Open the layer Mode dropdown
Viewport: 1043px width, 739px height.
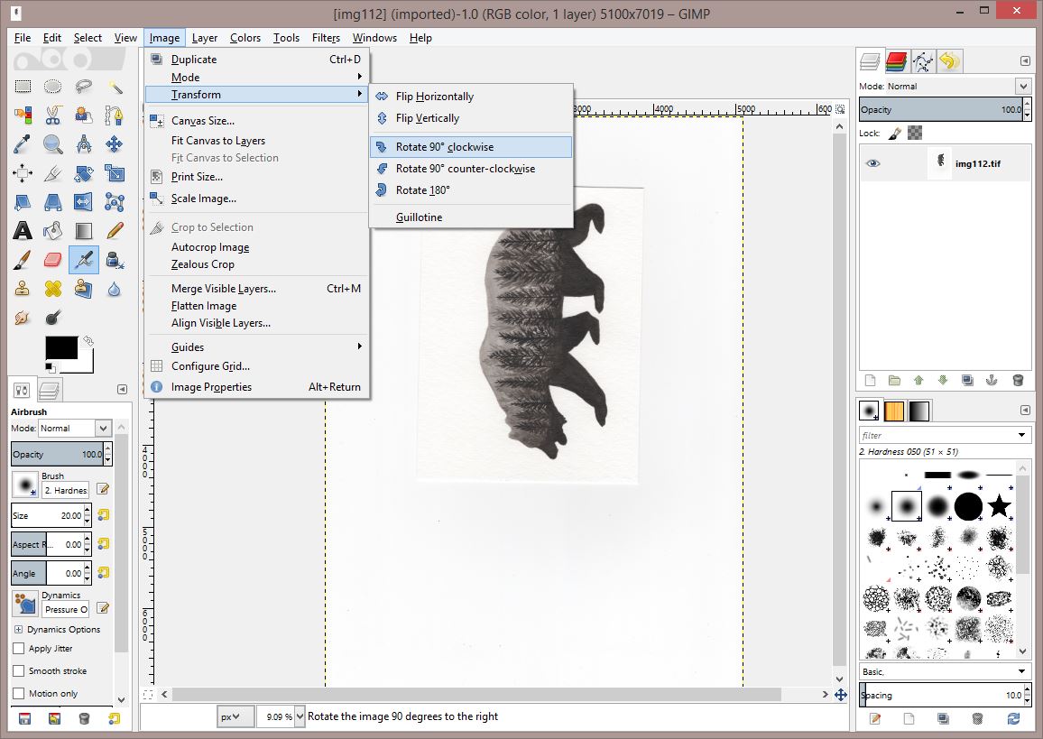1024,86
